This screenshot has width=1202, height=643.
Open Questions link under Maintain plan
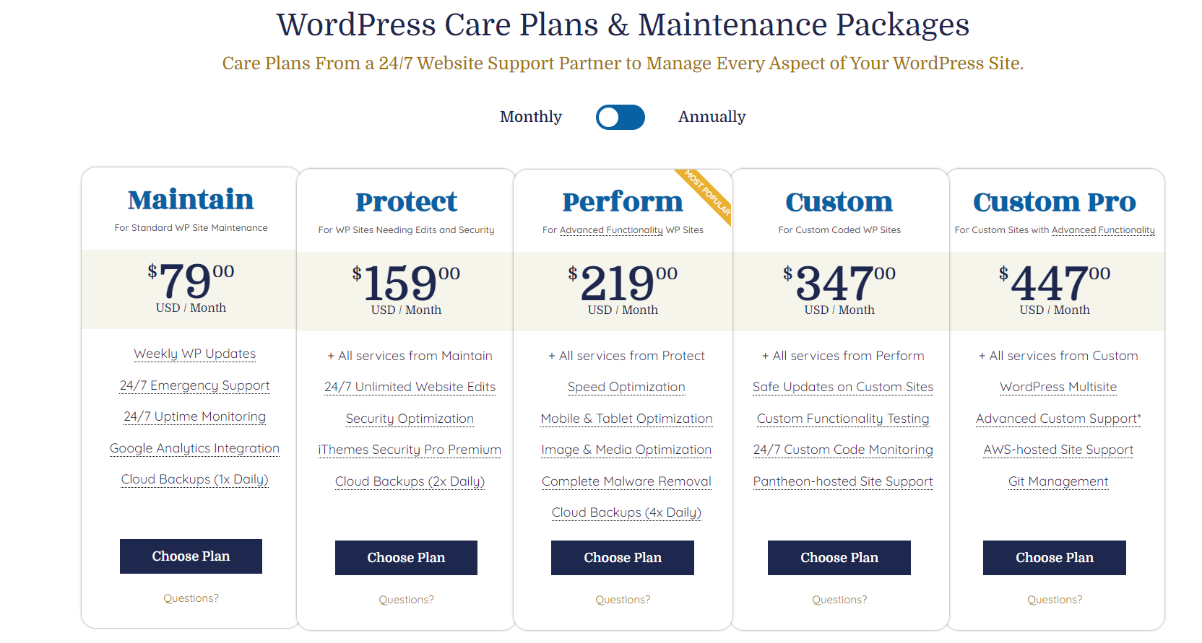coord(191,598)
